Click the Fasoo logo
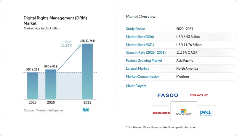This screenshot has height=136, width=237. click(168, 95)
